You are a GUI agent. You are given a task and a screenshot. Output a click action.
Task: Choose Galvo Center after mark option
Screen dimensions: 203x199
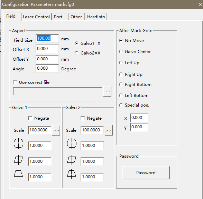click(121, 52)
